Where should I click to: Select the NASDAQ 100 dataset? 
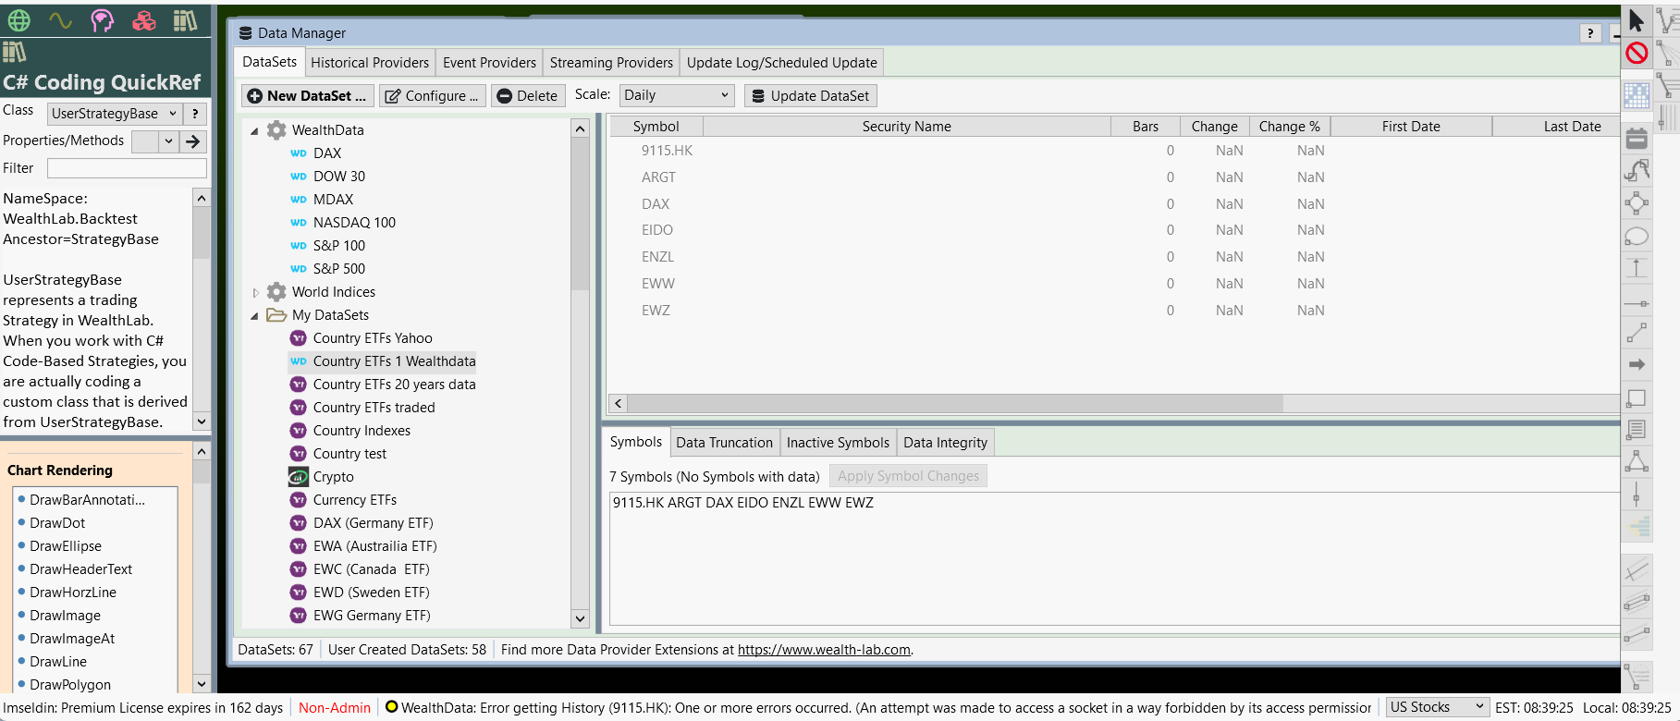tap(354, 223)
